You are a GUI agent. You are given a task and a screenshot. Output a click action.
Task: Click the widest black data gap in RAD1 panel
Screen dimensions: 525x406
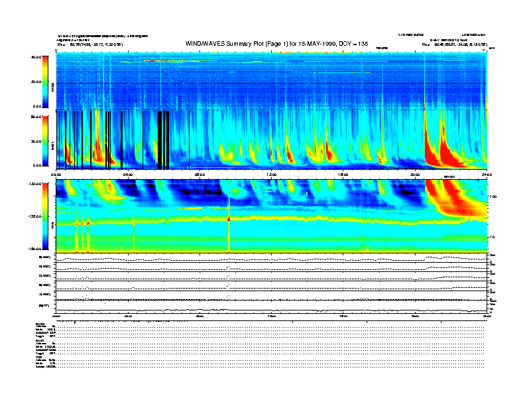click(x=160, y=140)
